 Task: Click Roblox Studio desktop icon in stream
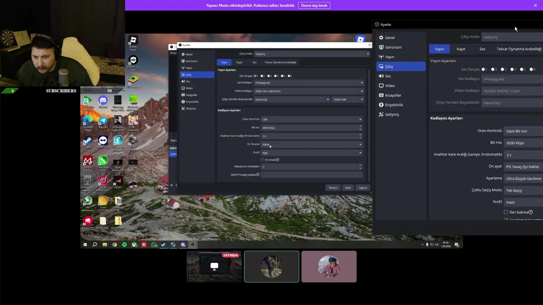(133, 43)
